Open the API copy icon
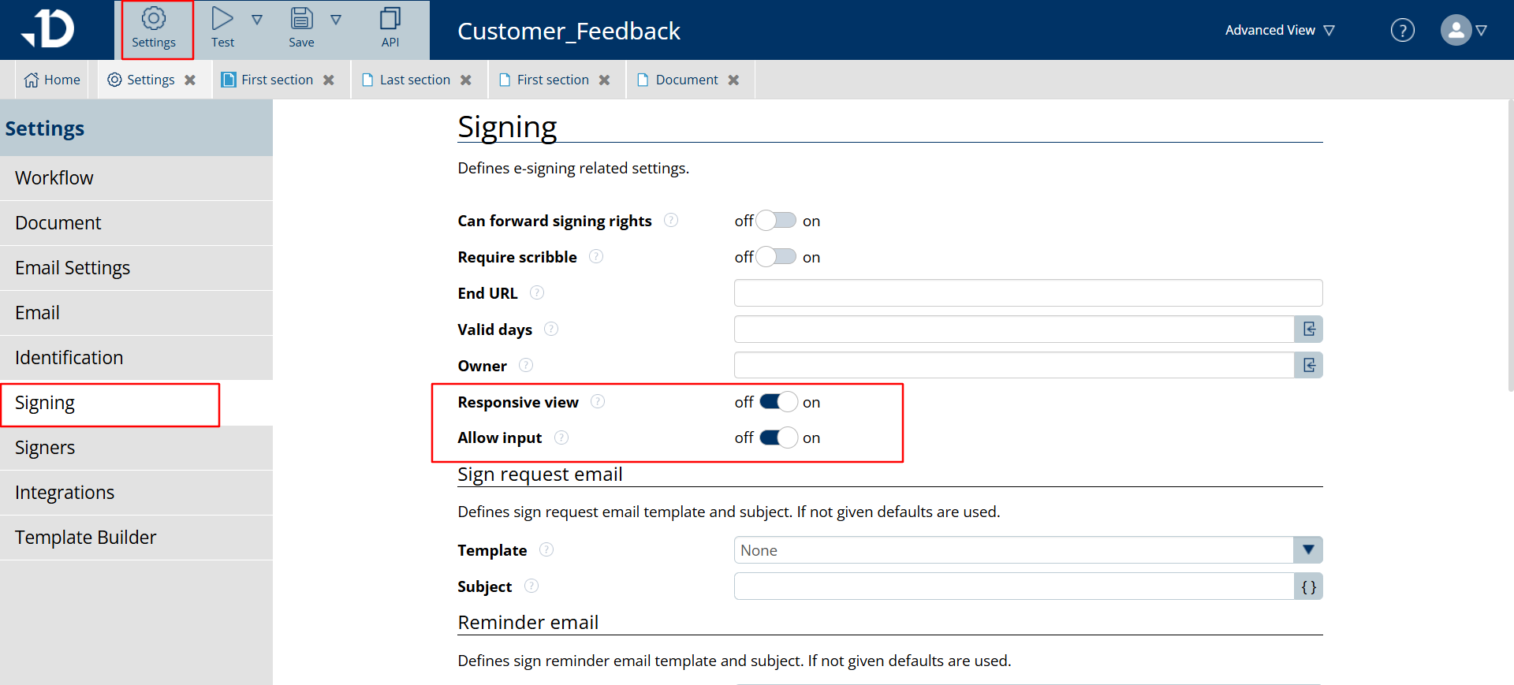 (390, 20)
